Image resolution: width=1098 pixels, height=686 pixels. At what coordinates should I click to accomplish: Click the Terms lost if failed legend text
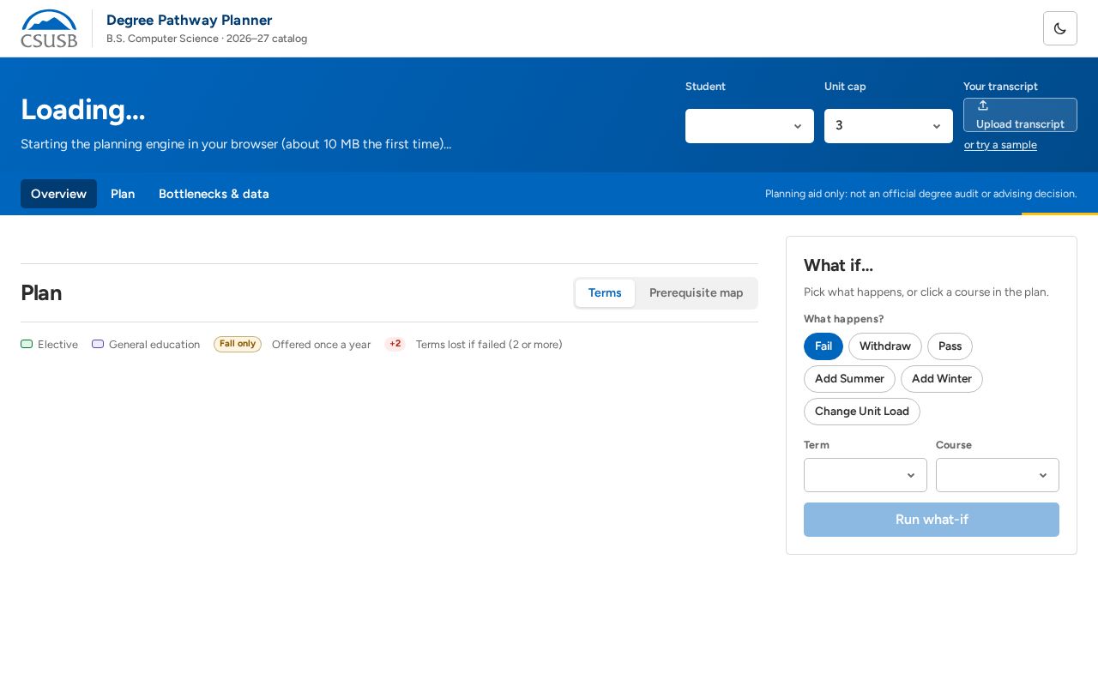point(489,345)
